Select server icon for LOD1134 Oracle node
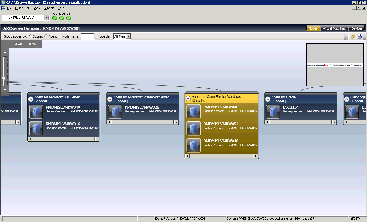367x222 pixels. [273, 112]
